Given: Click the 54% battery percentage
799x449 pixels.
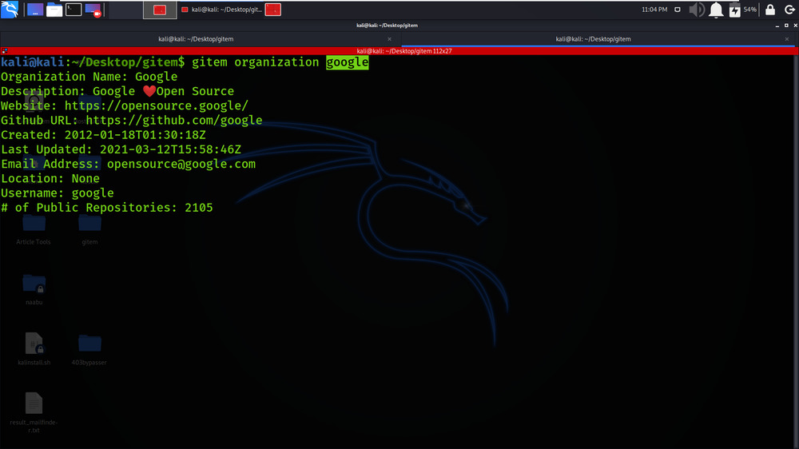Looking at the screenshot, I should 750,10.
